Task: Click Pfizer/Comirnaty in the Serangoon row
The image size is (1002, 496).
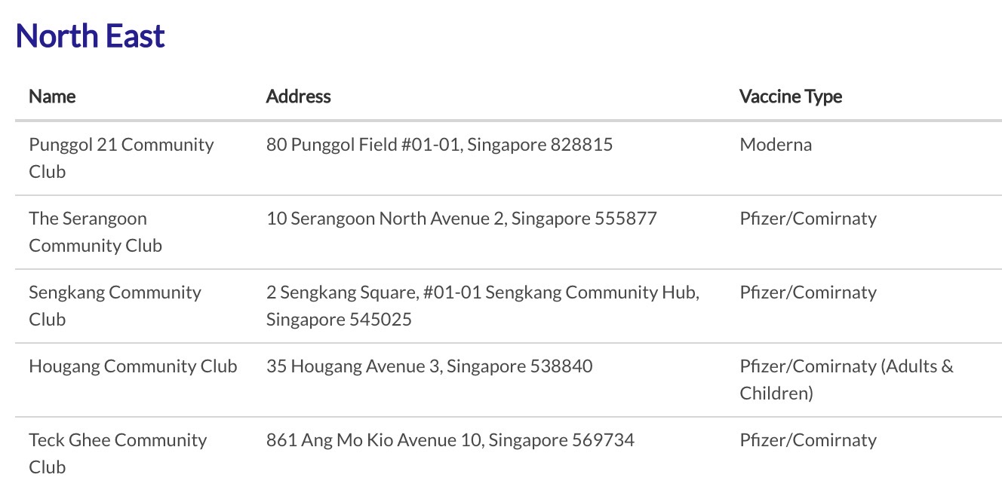Action: click(808, 219)
